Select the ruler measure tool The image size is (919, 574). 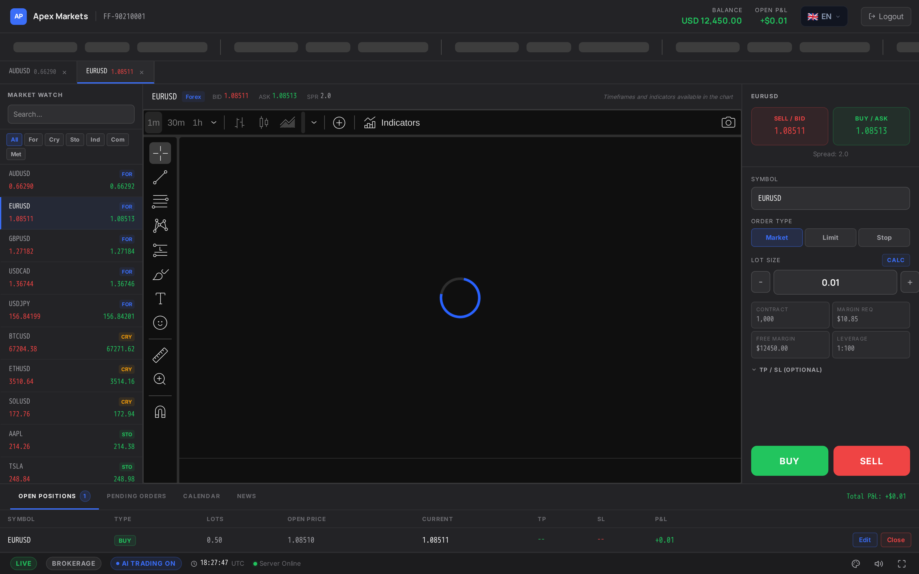tap(160, 355)
